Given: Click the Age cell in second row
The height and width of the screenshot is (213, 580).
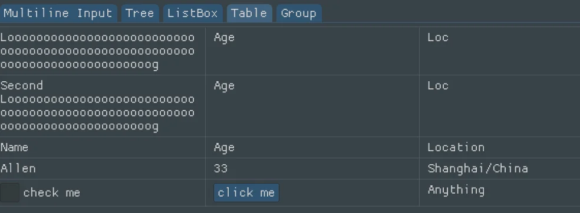Looking at the screenshot, I should [312, 106].
